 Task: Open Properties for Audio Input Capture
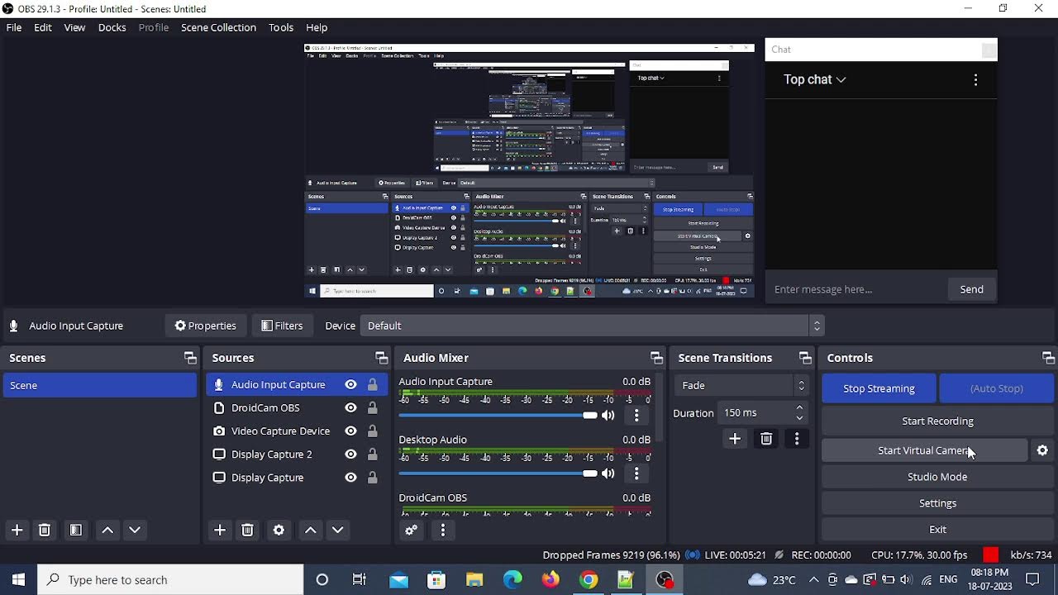click(x=205, y=326)
